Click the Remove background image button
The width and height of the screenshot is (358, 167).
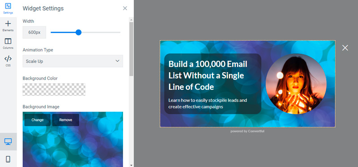pos(66,120)
